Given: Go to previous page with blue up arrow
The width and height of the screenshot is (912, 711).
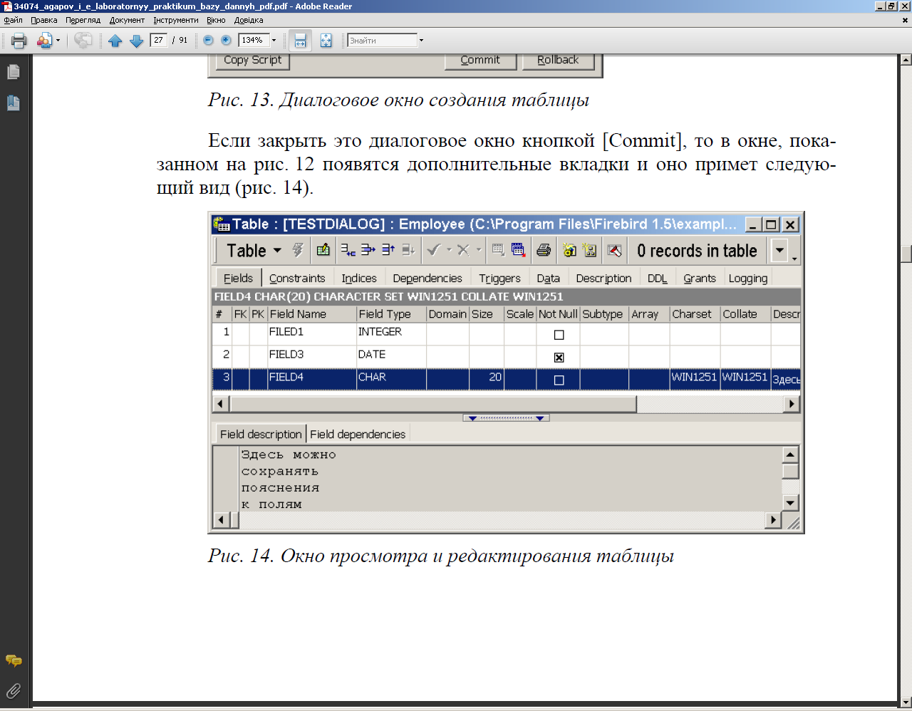Looking at the screenshot, I should [115, 41].
